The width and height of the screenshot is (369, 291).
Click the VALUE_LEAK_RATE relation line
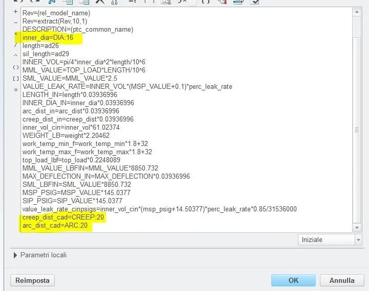point(127,87)
